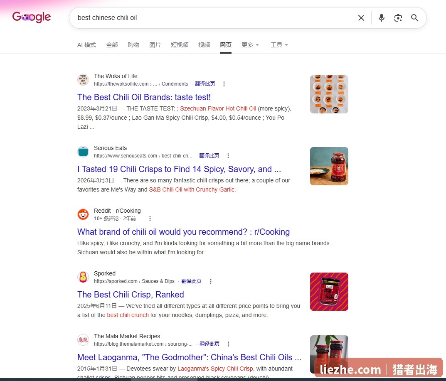Image resolution: width=446 pixels, height=381 pixels.
Task: Open options menu for Woks of Life result
Action: (x=224, y=84)
